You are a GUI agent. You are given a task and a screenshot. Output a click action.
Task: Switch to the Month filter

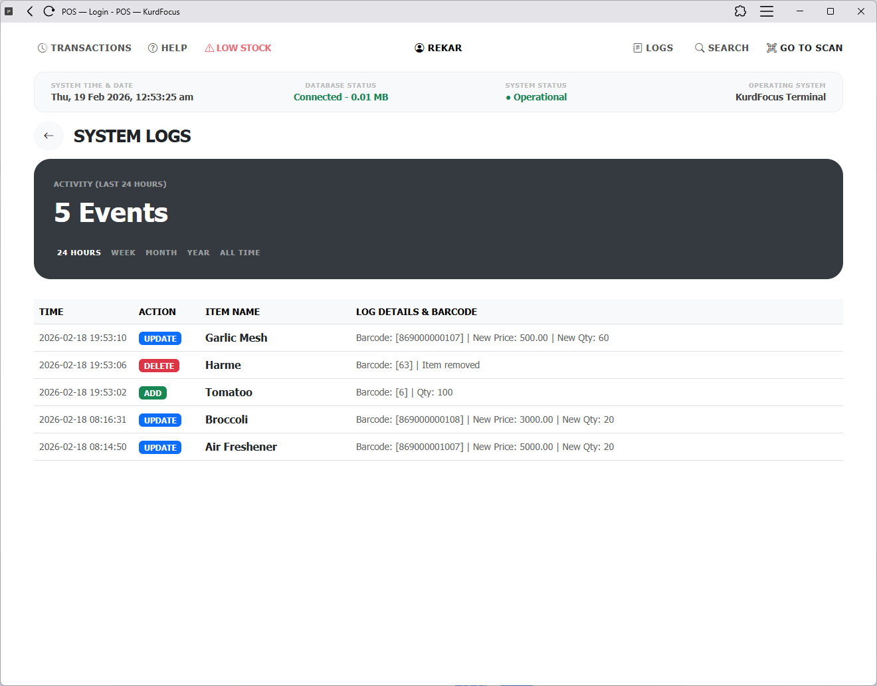click(161, 253)
